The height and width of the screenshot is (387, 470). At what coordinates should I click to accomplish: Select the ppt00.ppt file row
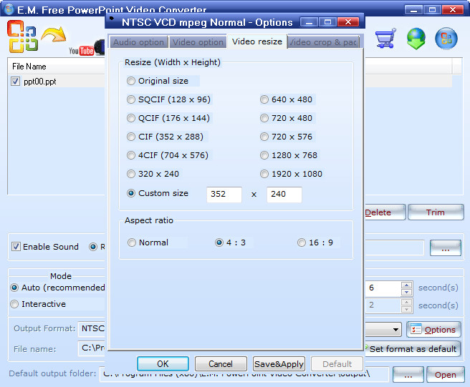point(56,81)
